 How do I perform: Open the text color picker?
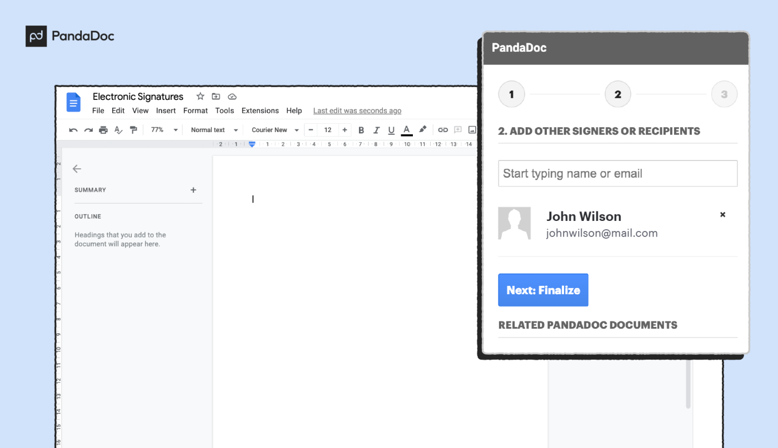tap(407, 130)
